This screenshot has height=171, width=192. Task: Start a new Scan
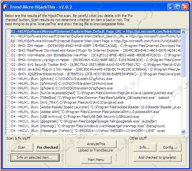click(22, 147)
